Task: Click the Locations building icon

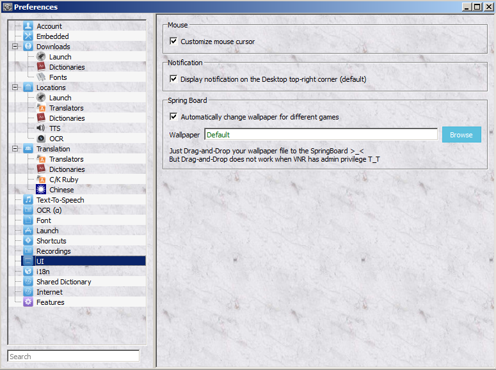Action: click(x=28, y=87)
